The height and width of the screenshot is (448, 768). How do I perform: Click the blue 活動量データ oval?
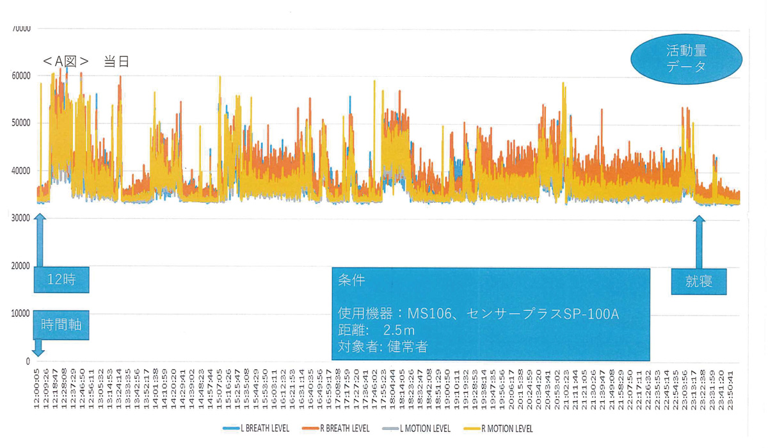click(x=686, y=59)
